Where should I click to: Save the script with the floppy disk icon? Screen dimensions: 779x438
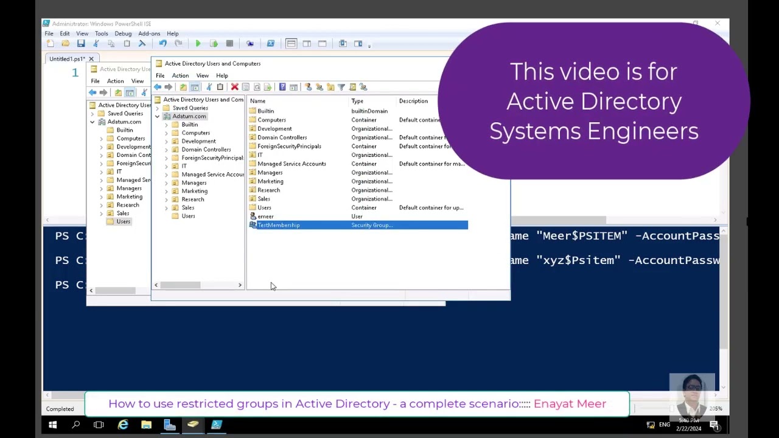tap(80, 44)
